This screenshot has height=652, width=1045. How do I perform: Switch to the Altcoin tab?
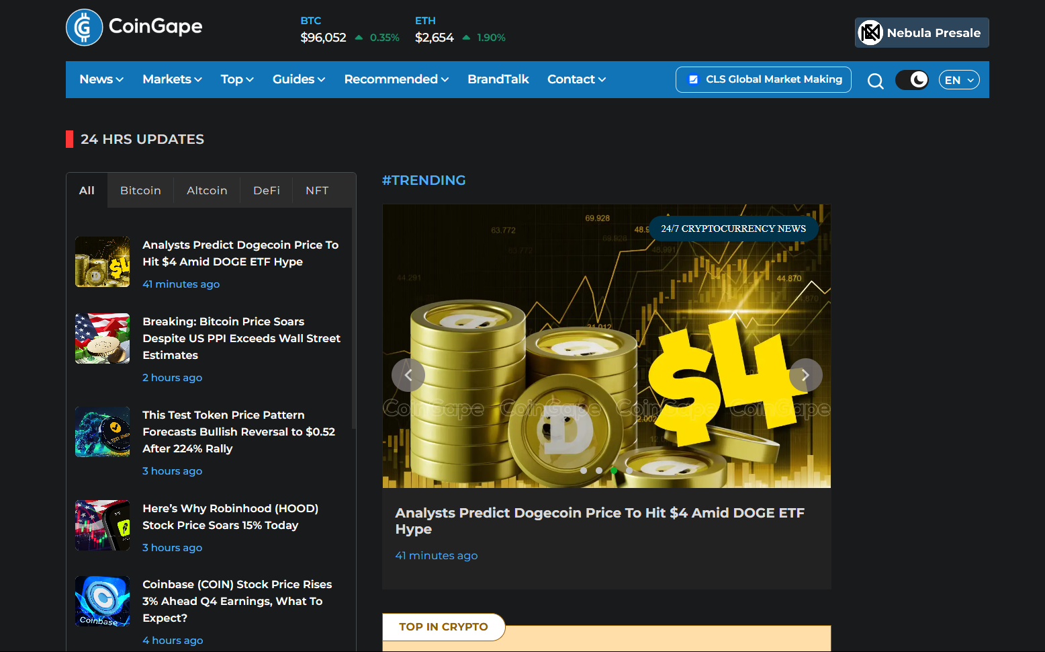coord(207,190)
